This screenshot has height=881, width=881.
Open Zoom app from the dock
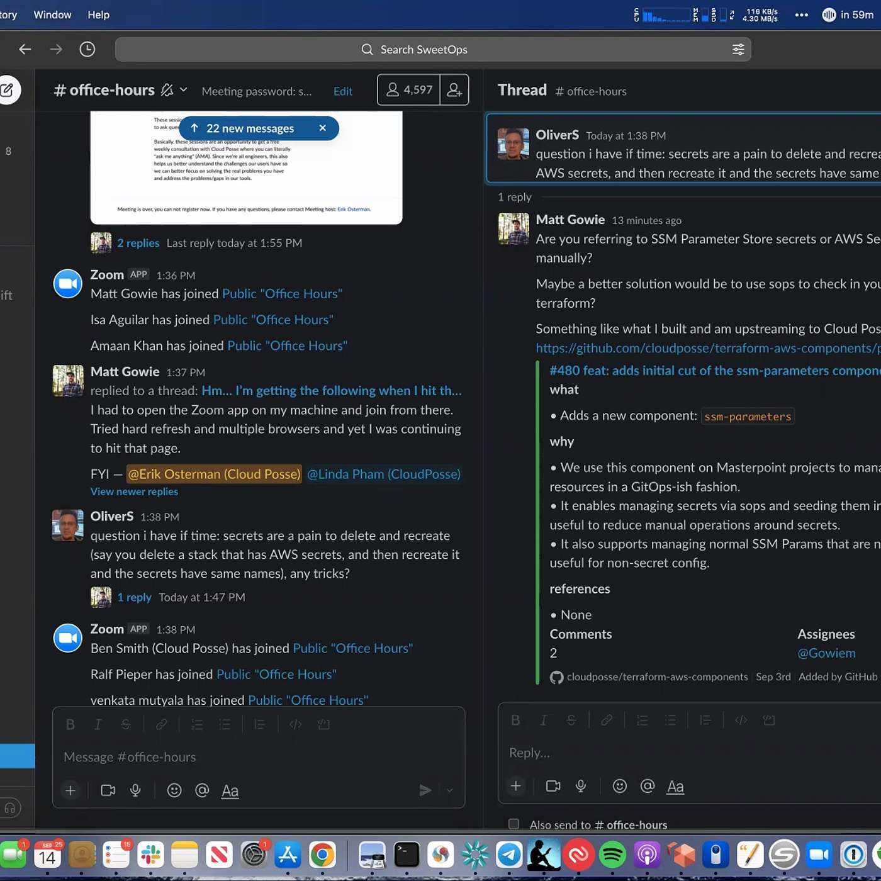click(x=819, y=855)
